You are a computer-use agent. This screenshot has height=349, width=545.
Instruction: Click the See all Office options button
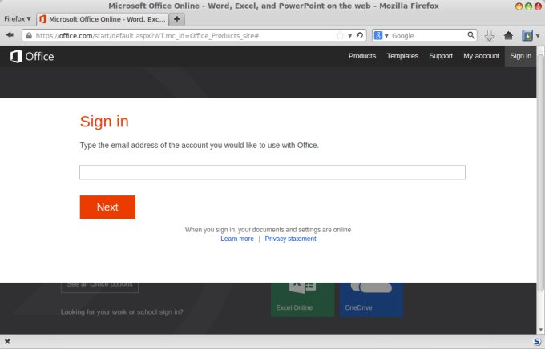99,287
